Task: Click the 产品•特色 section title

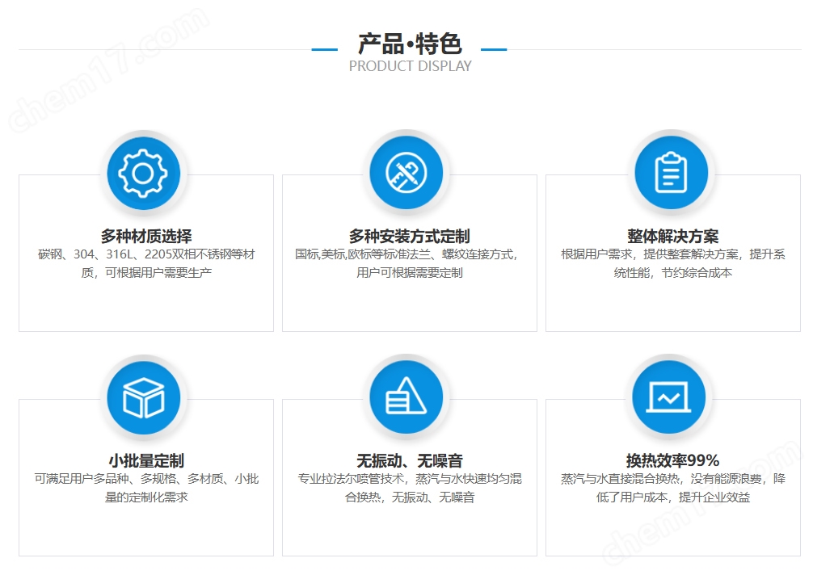Action: click(410, 44)
